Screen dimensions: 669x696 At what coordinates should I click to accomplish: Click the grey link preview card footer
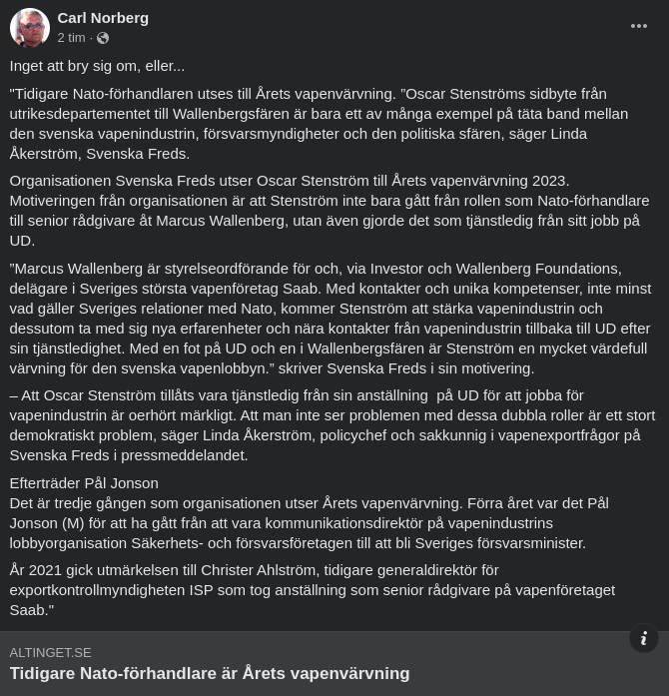(320, 663)
